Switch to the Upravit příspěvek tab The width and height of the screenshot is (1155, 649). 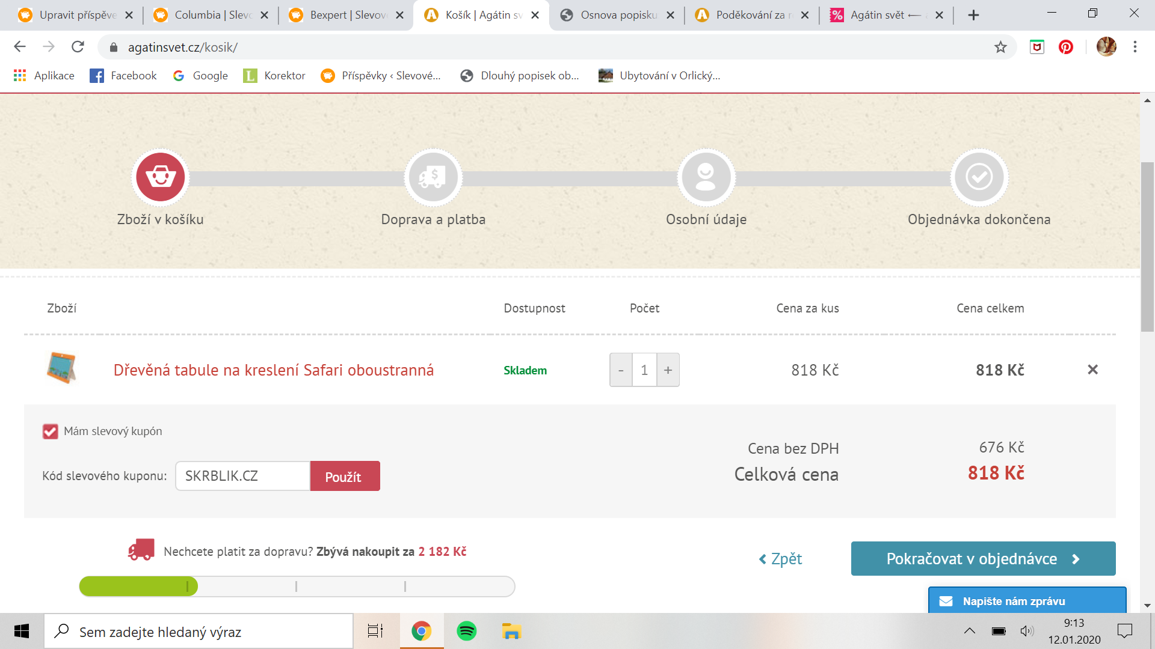click(x=75, y=15)
